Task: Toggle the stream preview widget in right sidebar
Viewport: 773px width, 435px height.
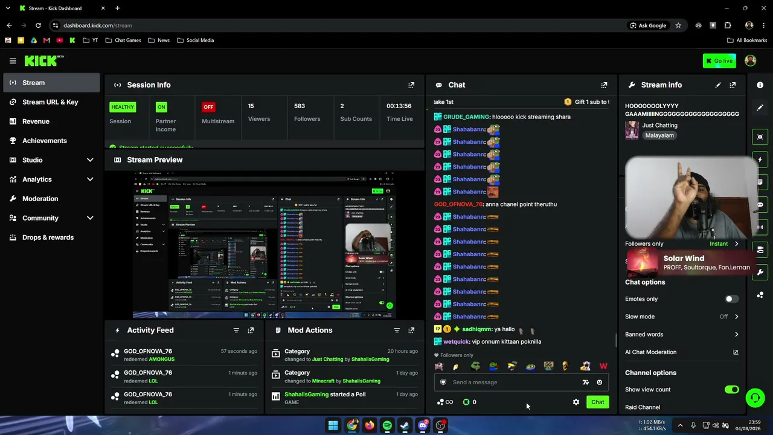Action: pos(760,137)
